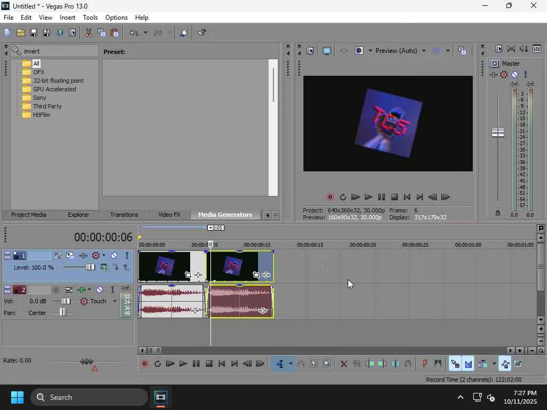Screen dimensions: 547x410
Task: Toggle Master bus mute icon
Action: pyautogui.click(x=514, y=74)
